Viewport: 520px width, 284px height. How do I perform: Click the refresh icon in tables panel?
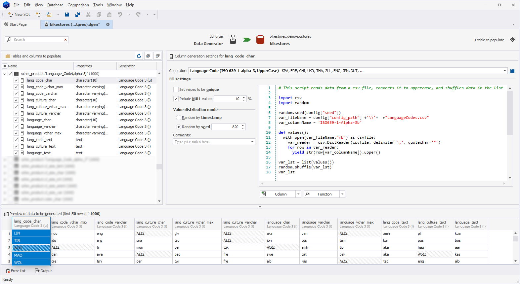click(x=139, y=56)
